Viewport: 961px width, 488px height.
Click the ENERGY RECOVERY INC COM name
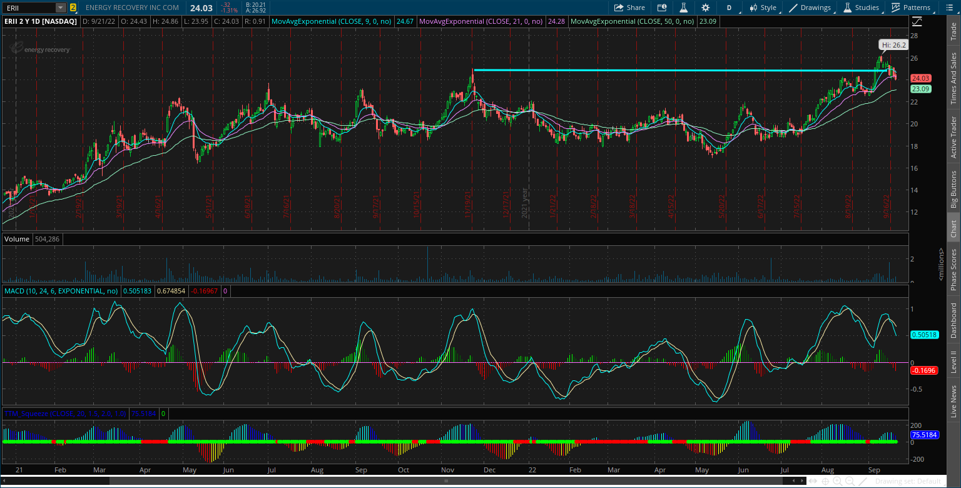(132, 8)
